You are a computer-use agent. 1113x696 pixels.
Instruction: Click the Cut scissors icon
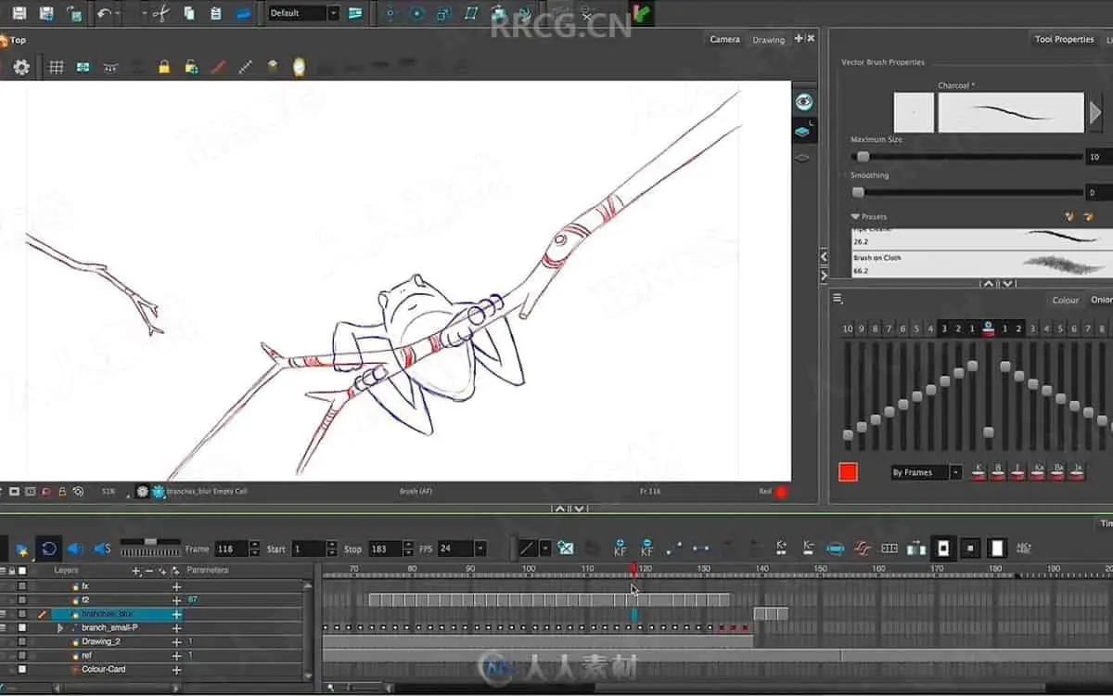click(x=160, y=14)
